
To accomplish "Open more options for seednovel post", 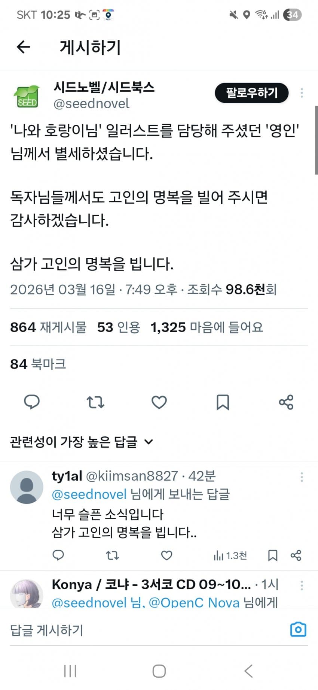I will pyautogui.click(x=302, y=93).
